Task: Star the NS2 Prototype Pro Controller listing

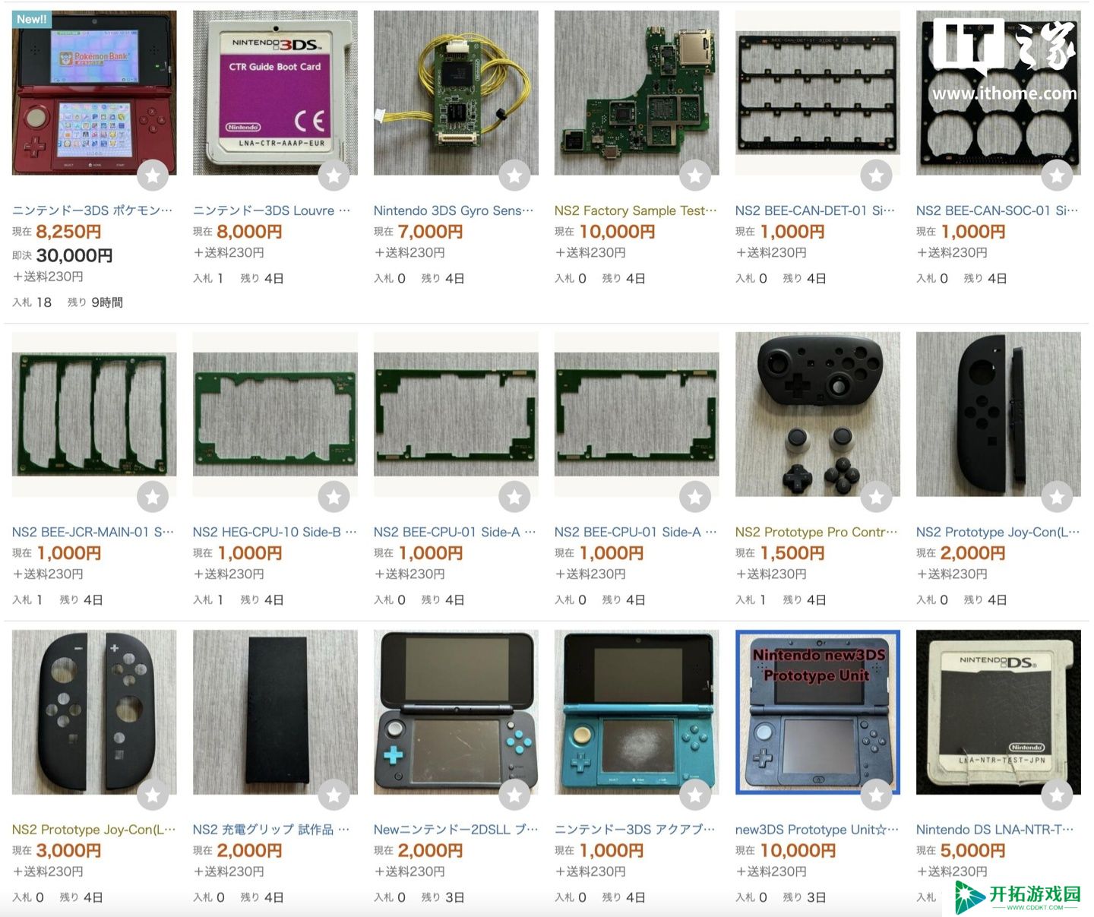Action: pos(876,497)
